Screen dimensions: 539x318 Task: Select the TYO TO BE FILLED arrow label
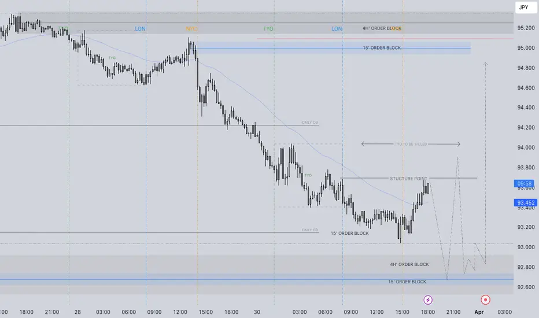point(411,144)
